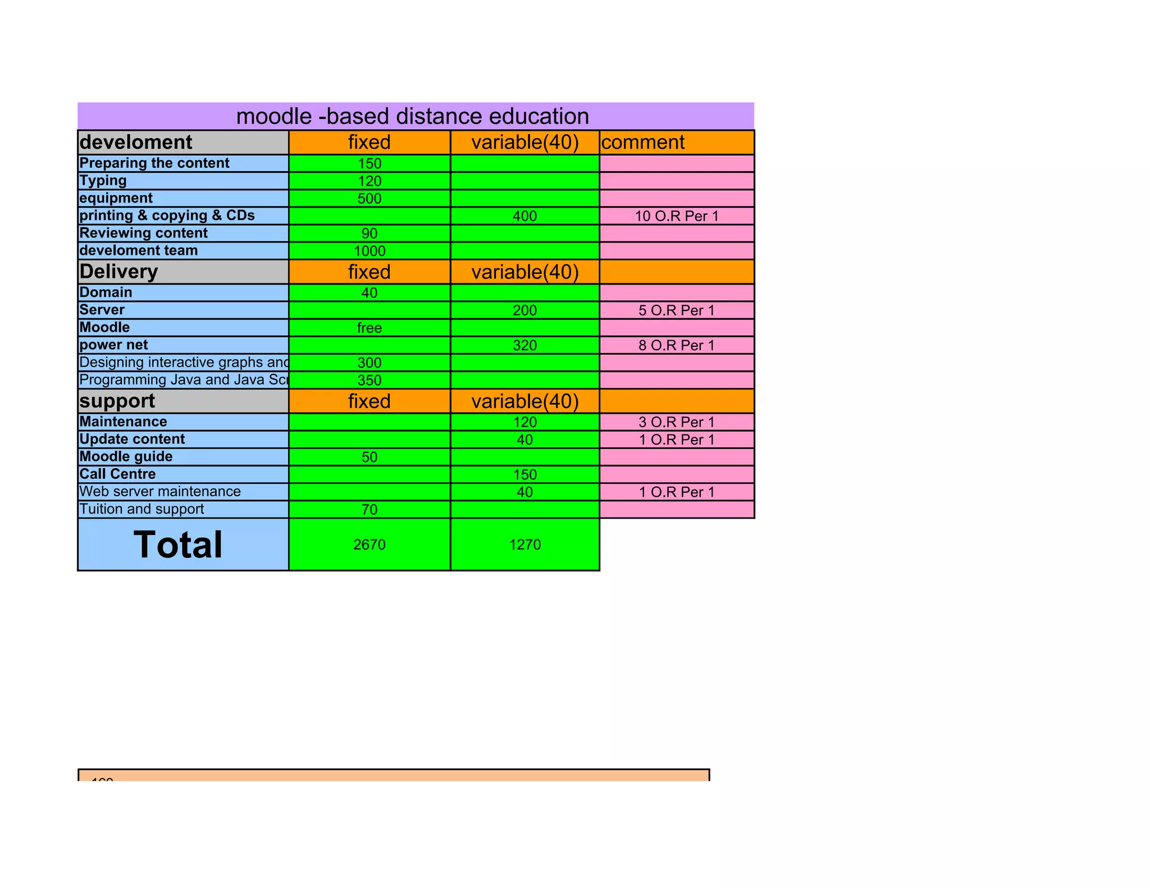The height and width of the screenshot is (888, 1150).
Task: Select Designing interactive graphs row label
Action: pos(183,363)
